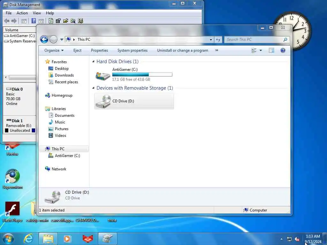Screen dimensions: 327x245
Task: Open view options dropdown arrow
Action: [261, 50]
